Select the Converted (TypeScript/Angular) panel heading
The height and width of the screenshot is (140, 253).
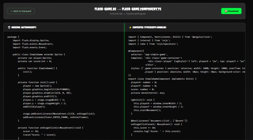(149, 27)
